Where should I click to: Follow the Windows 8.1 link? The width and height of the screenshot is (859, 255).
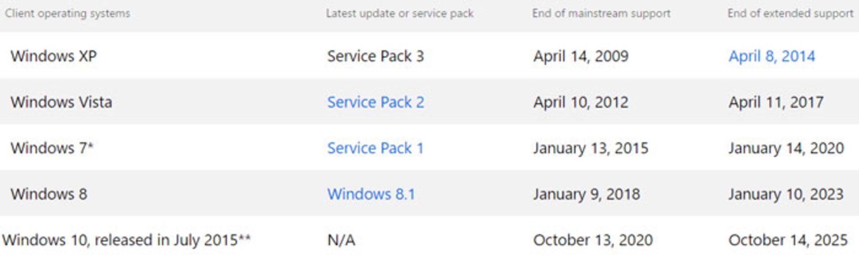[371, 194]
